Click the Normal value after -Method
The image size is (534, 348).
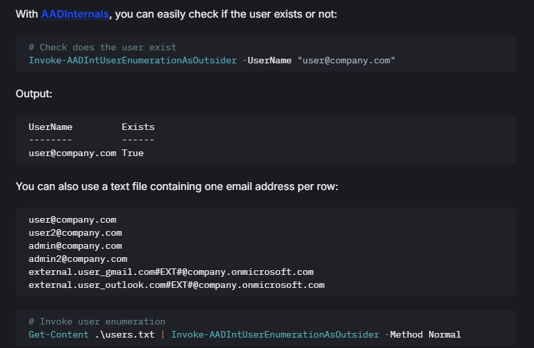pyautogui.click(x=445, y=334)
